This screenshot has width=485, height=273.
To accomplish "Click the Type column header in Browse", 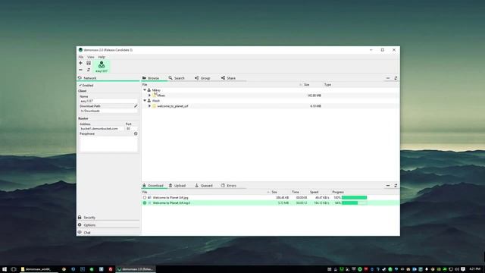I will coord(327,85).
